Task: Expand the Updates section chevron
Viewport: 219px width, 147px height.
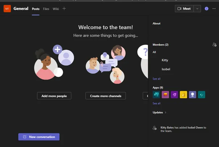Action: 165,112
